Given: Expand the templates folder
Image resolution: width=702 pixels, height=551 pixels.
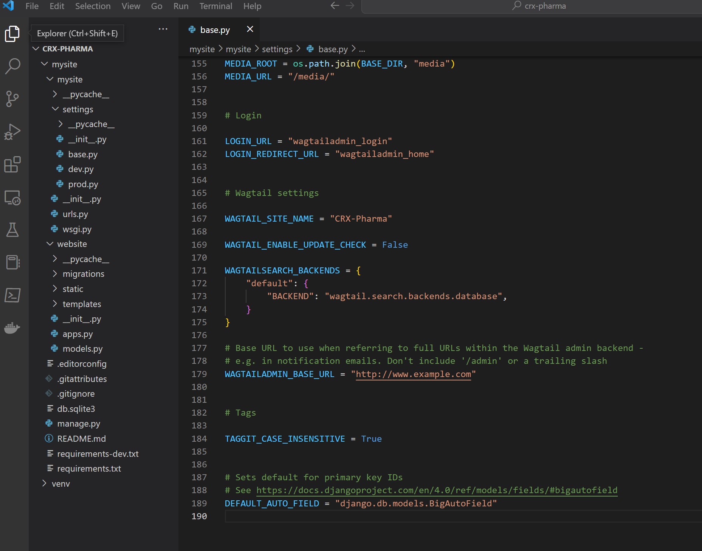Looking at the screenshot, I should [82, 304].
